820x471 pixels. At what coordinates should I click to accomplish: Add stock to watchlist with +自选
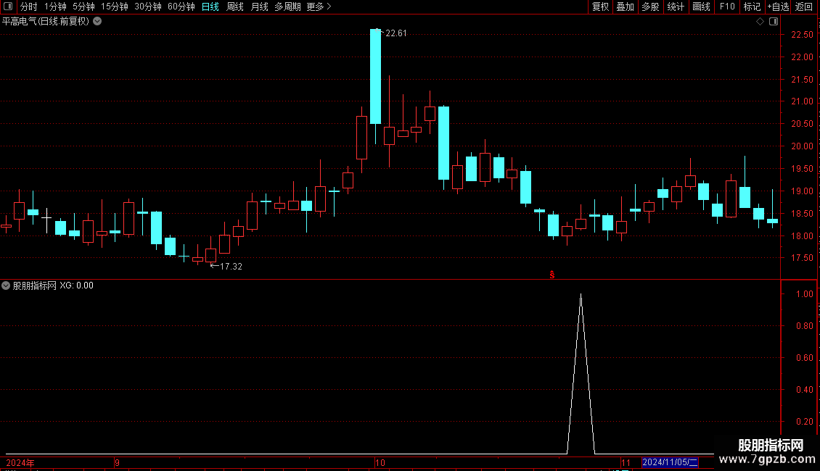[778, 7]
